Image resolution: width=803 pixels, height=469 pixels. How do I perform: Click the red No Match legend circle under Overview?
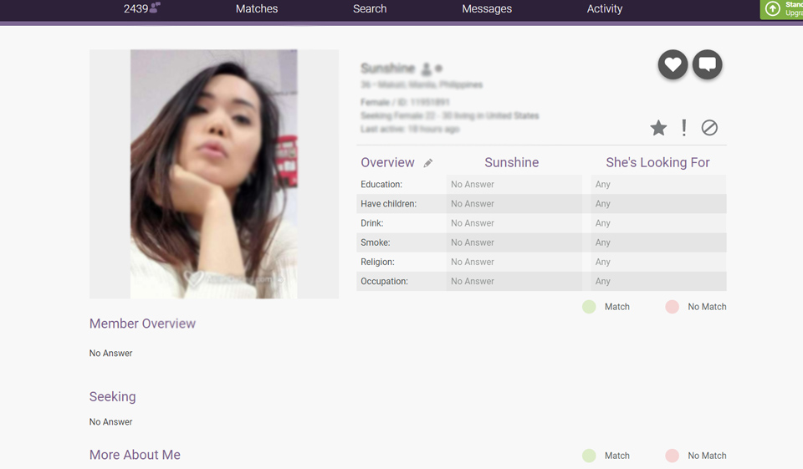(x=672, y=307)
